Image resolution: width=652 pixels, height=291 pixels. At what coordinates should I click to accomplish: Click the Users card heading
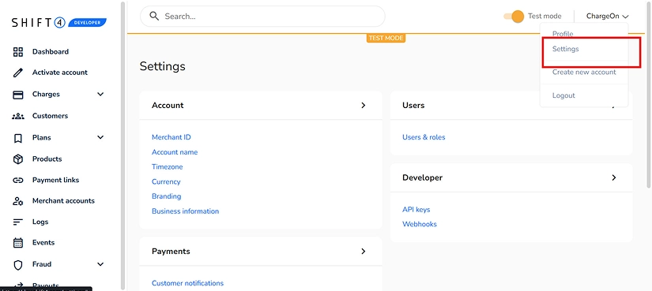click(413, 106)
